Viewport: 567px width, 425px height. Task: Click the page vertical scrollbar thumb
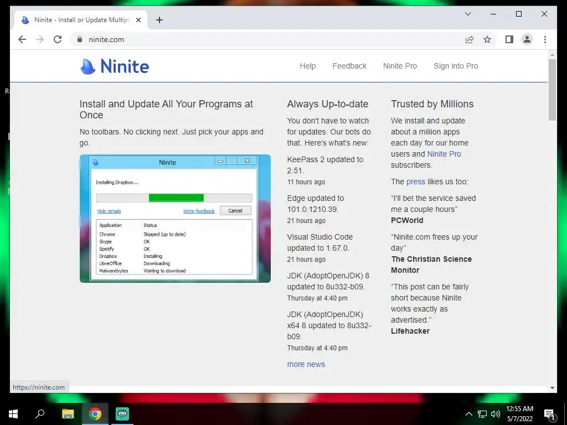[552, 90]
